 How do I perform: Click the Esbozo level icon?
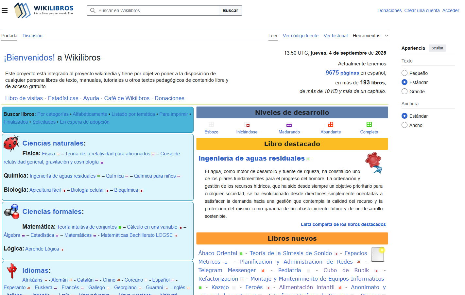(211, 124)
